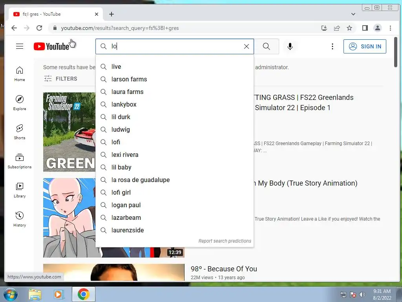402x302 pixels.
Task: Open the FS22 Greenlands video title
Action: click(304, 103)
